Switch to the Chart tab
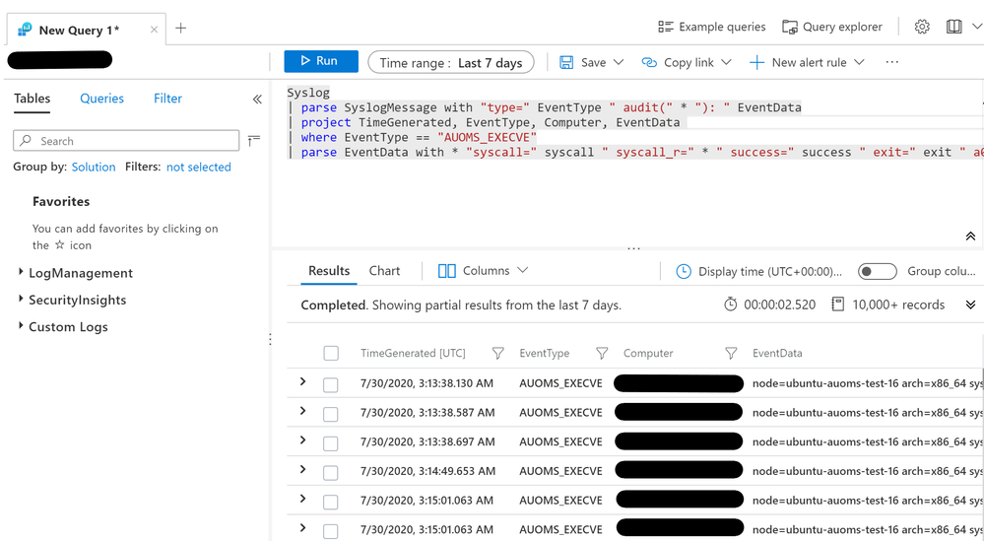The image size is (984, 541). [x=384, y=271]
